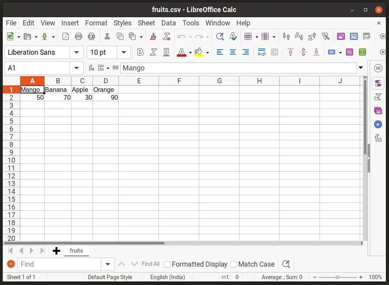
Task: Expand the font size dropdown
Action: (123, 52)
